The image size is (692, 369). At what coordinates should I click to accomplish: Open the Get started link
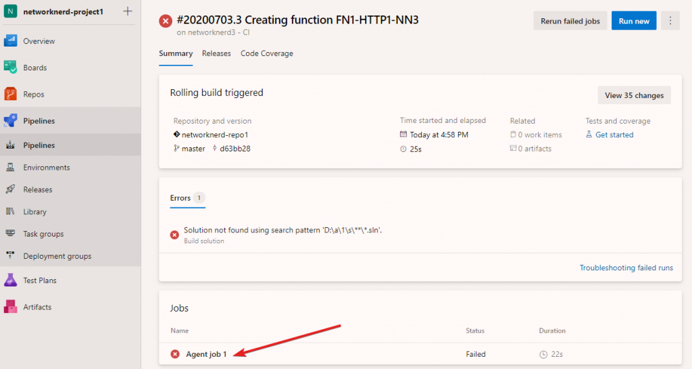pyautogui.click(x=614, y=134)
